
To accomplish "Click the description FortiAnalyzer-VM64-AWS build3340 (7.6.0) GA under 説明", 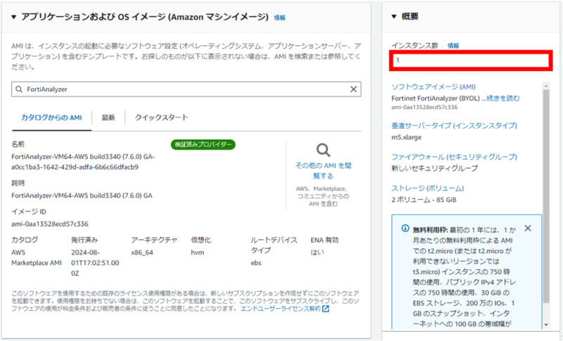I will [x=82, y=195].
